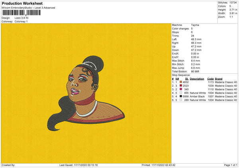Screen dimensions: 239x168
Task: Click the embroidered portrait design preview
Action: tap(86, 94)
